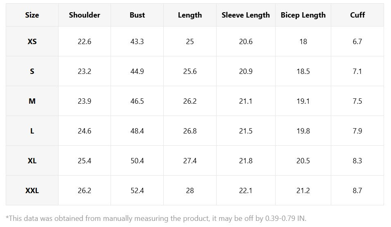Click Length value 26.2 in M row
Viewport: 391px width, 227px height.
point(190,101)
